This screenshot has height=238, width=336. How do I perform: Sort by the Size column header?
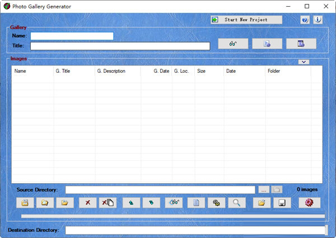tap(209, 71)
